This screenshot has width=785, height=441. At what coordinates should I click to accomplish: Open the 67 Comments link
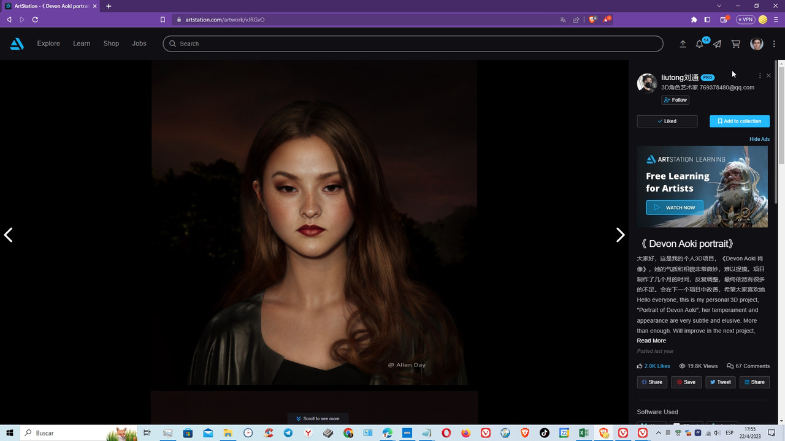(x=748, y=366)
